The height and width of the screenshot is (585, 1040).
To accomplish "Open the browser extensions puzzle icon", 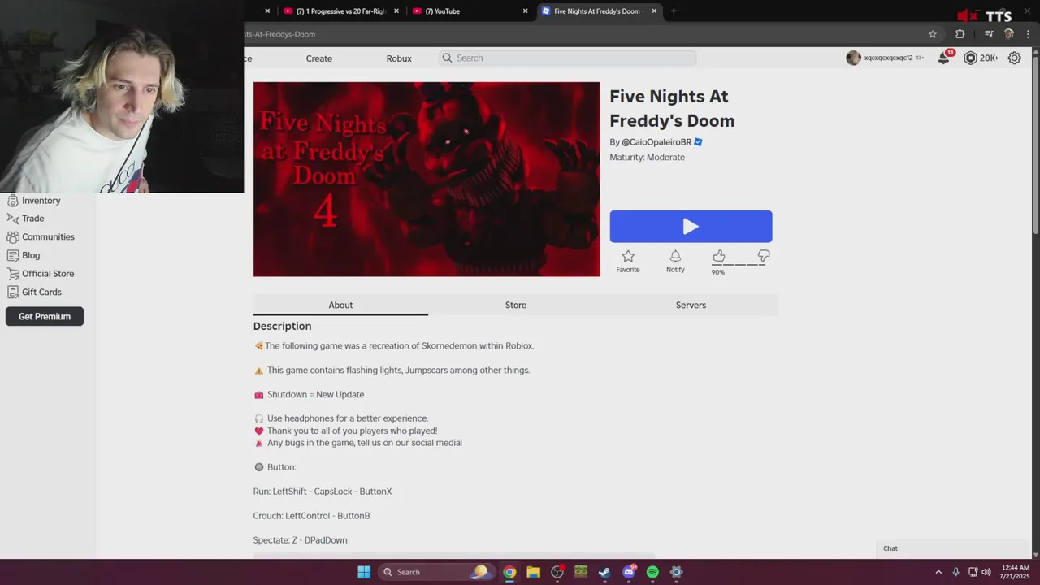I will (x=960, y=34).
